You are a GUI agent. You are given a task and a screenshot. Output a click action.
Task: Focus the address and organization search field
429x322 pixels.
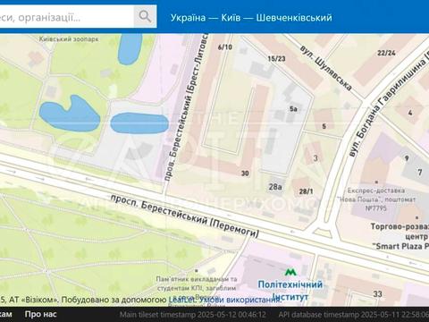point(67,17)
